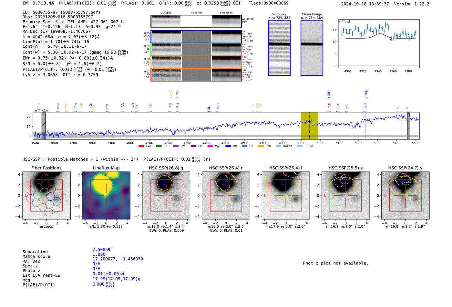This screenshot has height=307, width=452.
Task: Click the Match score 1.000 value
Action: [99, 254]
